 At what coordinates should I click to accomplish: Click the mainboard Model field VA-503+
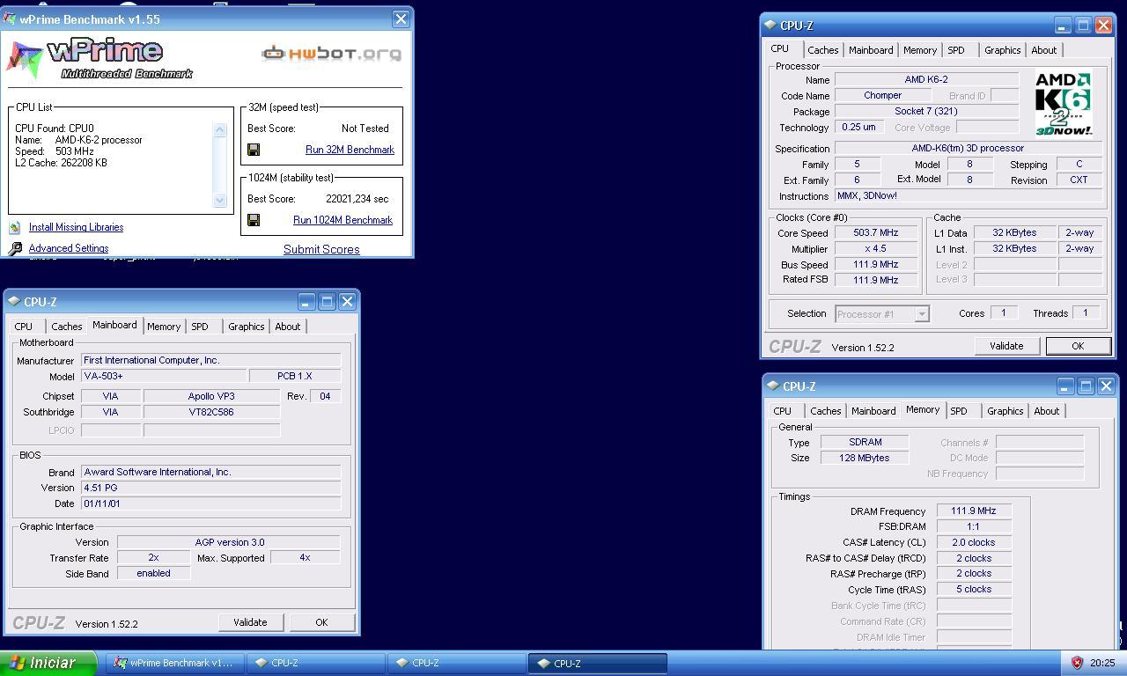point(164,376)
